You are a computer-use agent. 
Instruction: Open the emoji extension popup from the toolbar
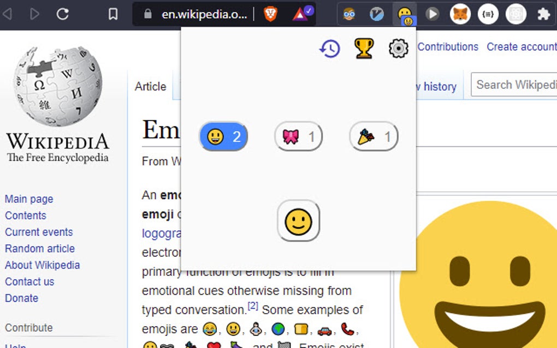404,14
